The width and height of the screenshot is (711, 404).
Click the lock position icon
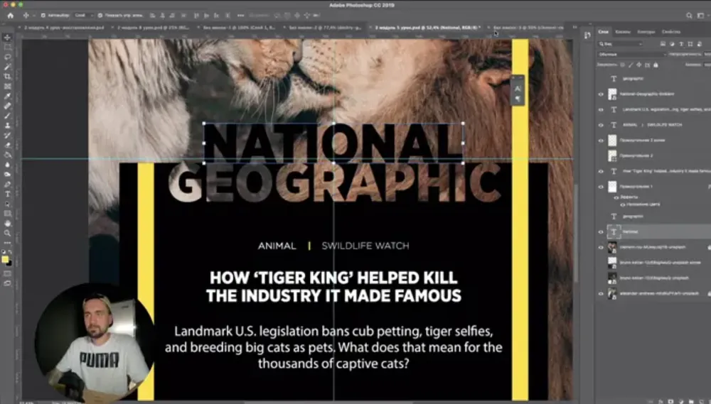tap(639, 65)
